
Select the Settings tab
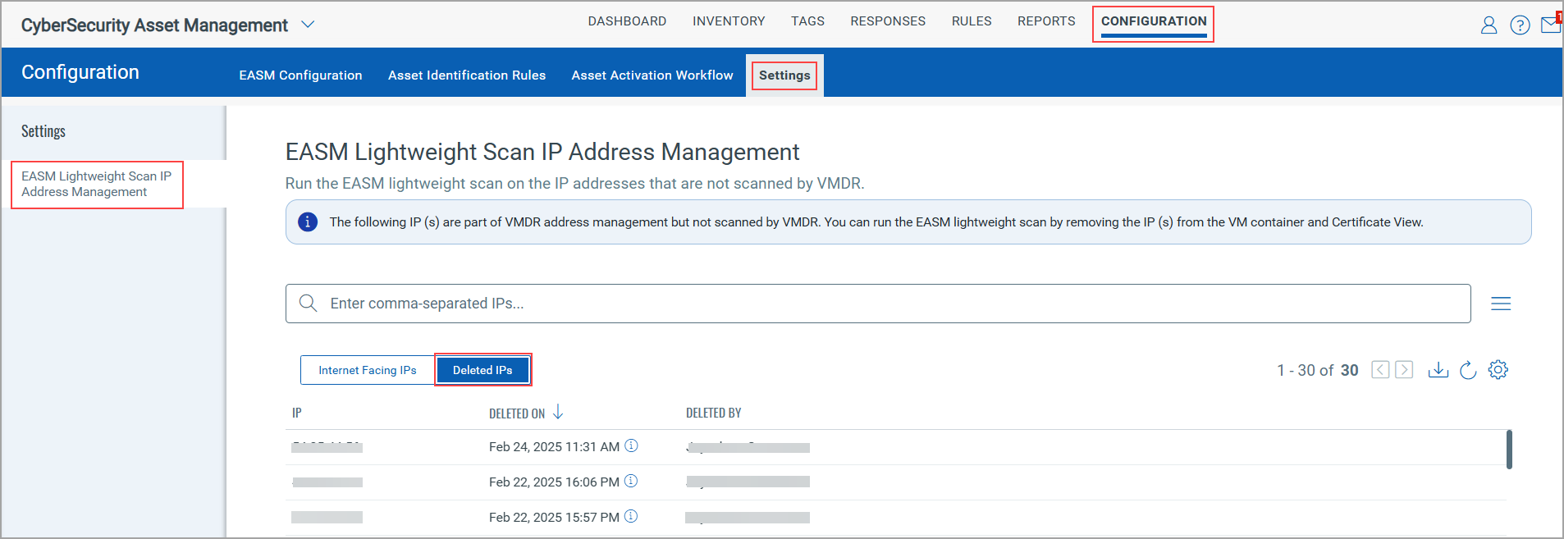[x=784, y=75]
